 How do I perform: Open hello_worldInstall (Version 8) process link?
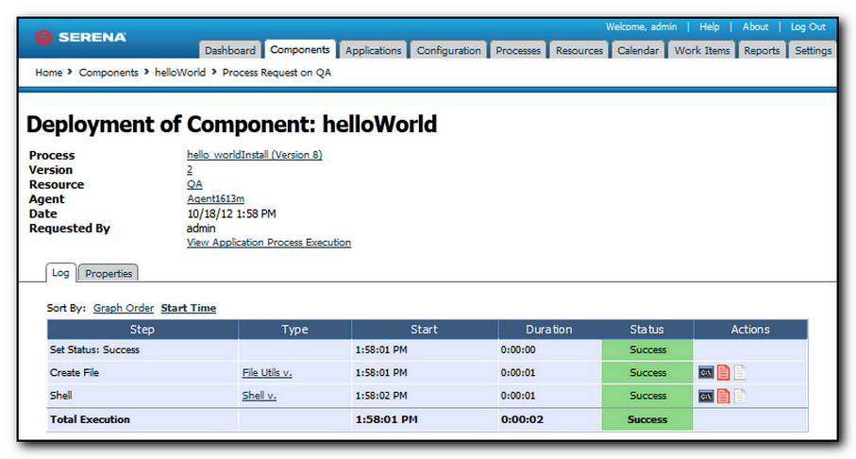coord(255,155)
